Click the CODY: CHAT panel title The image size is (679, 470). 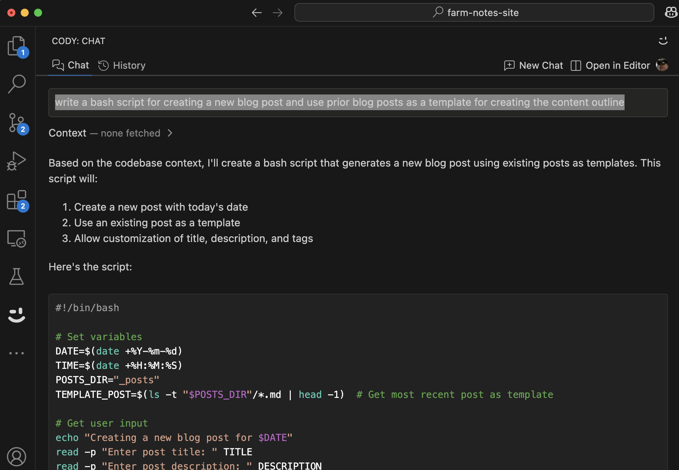point(78,41)
